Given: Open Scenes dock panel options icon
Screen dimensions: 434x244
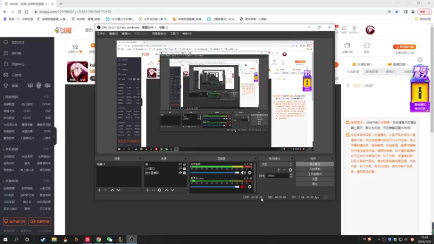Looking at the screenshot, I should [x=140, y=159].
